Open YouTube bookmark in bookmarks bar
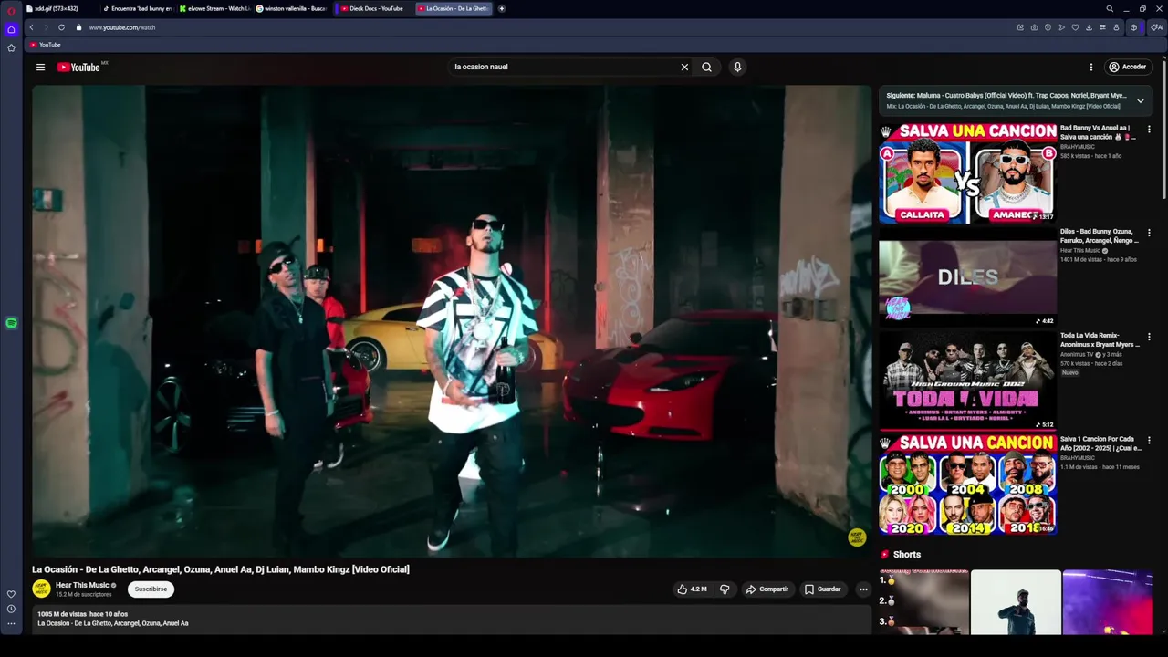The height and width of the screenshot is (657, 1168). click(45, 45)
